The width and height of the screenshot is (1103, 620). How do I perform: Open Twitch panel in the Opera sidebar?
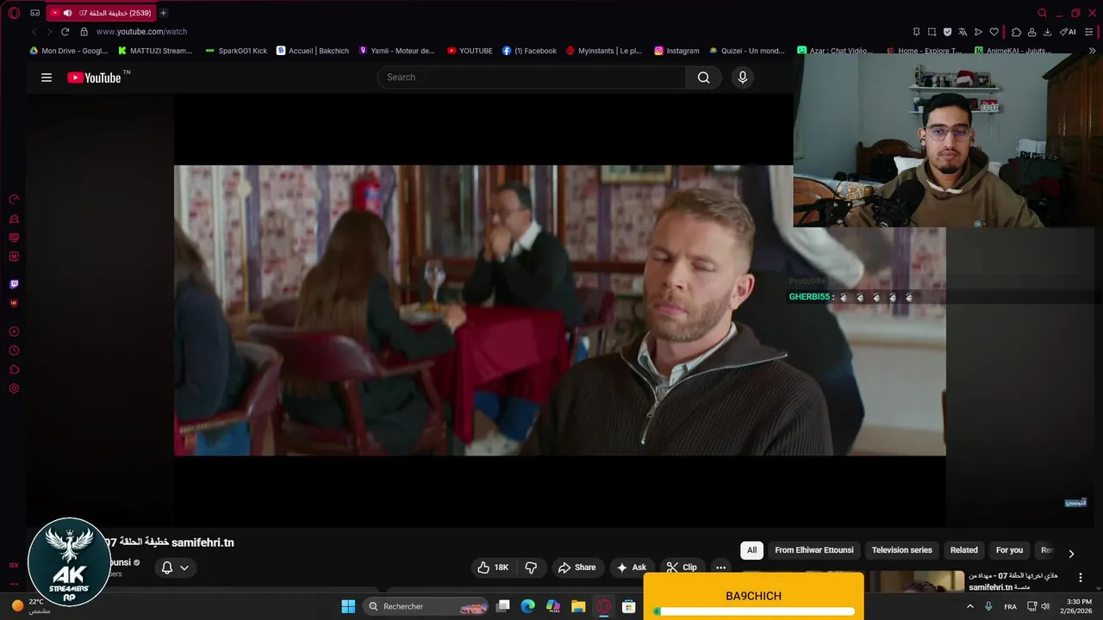pyautogui.click(x=14, y=284)
